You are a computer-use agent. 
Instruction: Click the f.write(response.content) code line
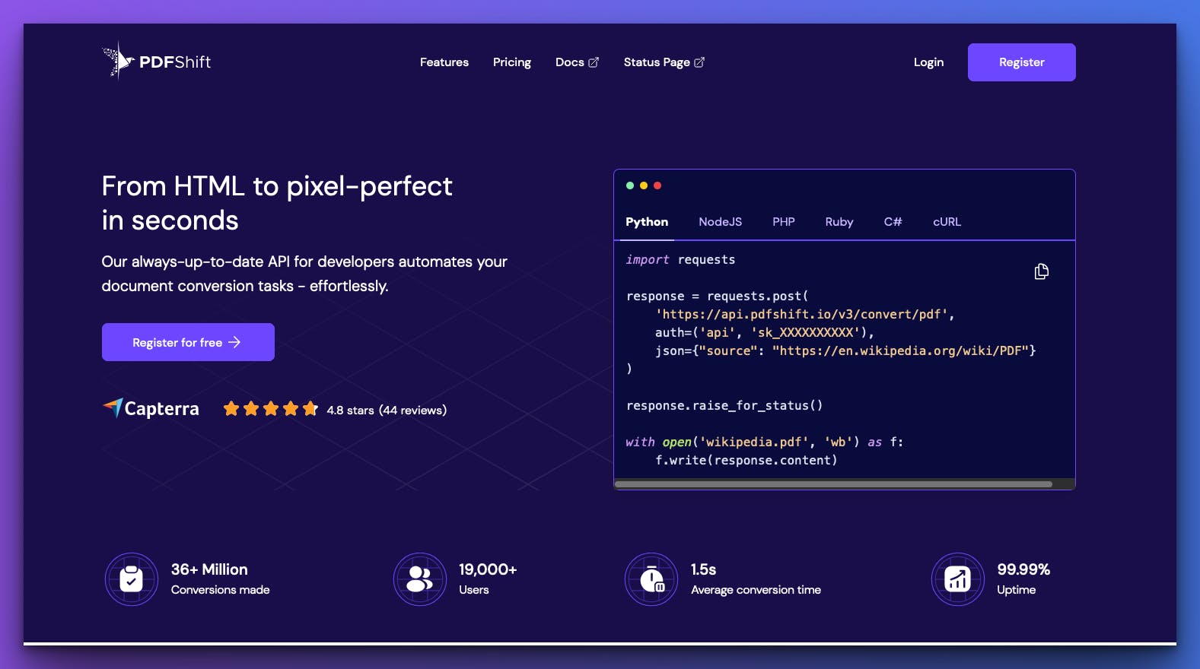[x=746, y=461]
